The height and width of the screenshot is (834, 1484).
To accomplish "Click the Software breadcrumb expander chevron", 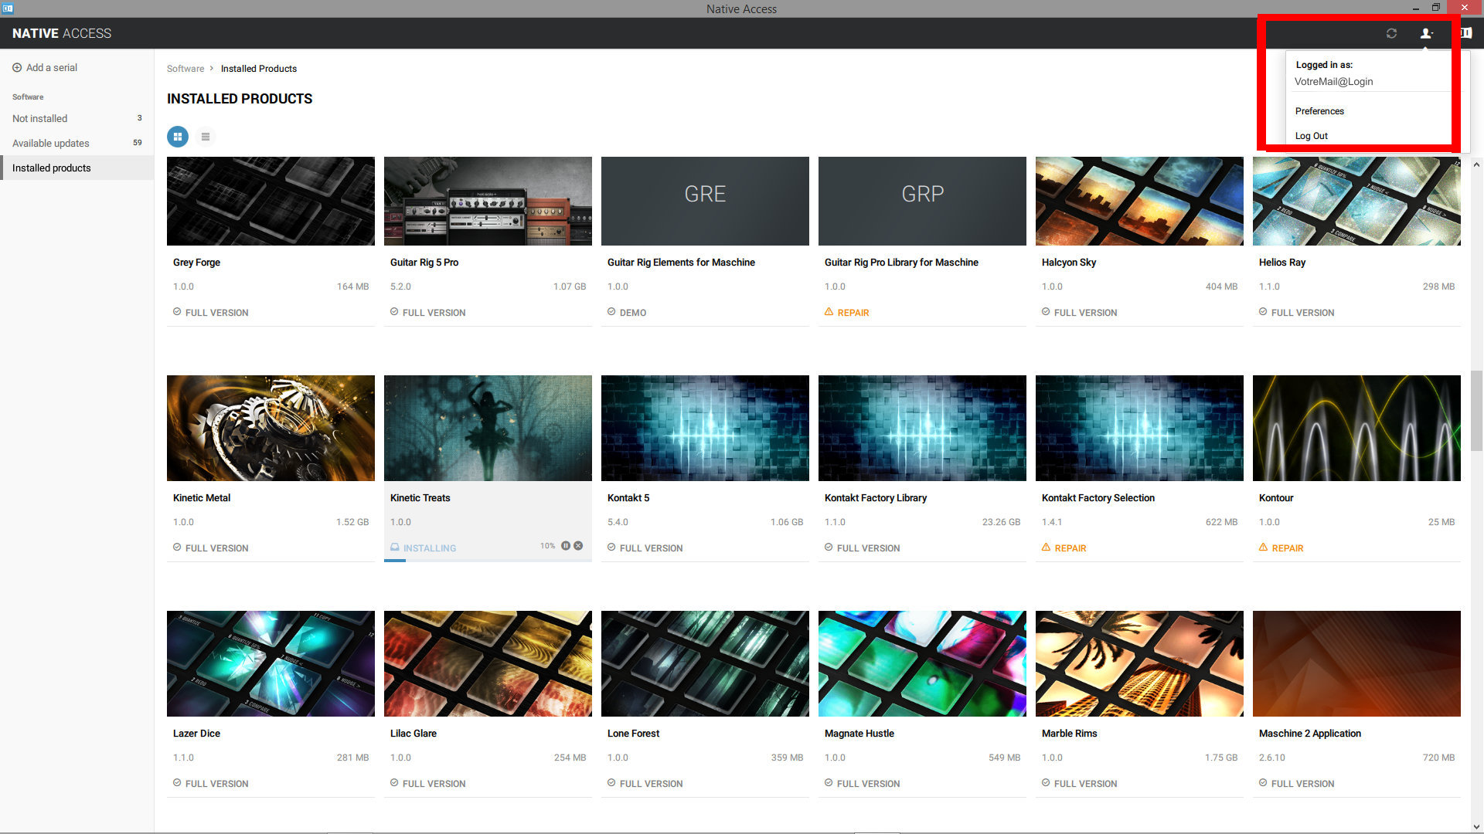I will 212,69.
